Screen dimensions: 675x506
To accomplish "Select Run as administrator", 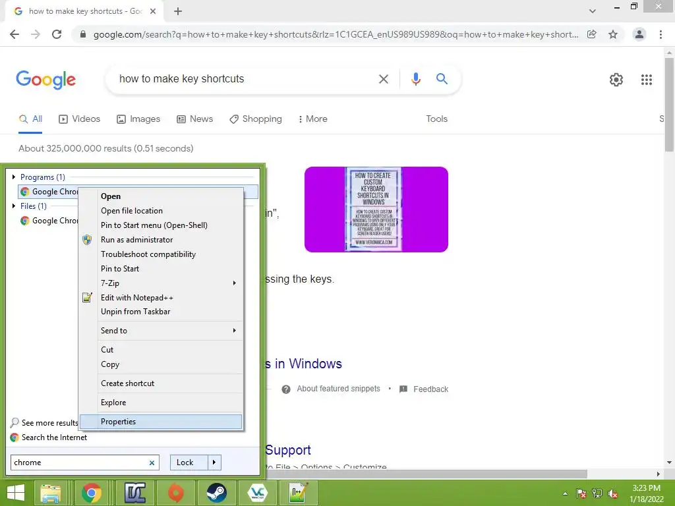I will click(161, 240).
